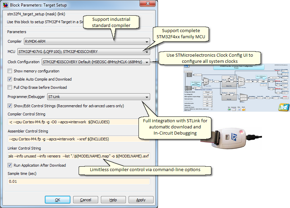The width and height of the screenshot is (290, 208).
Task: Open the Compiler dropdown RVMDK-ARM
Action: click(87, 41)
